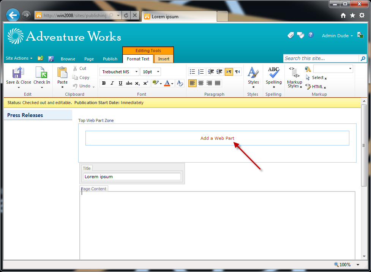Open the Press Releases navigation link
The image size is (371, 272).
[25, 115]
